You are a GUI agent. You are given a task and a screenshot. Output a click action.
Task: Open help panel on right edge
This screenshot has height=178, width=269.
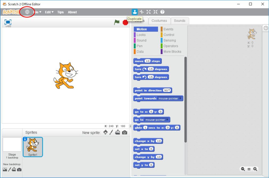(266, 28)
